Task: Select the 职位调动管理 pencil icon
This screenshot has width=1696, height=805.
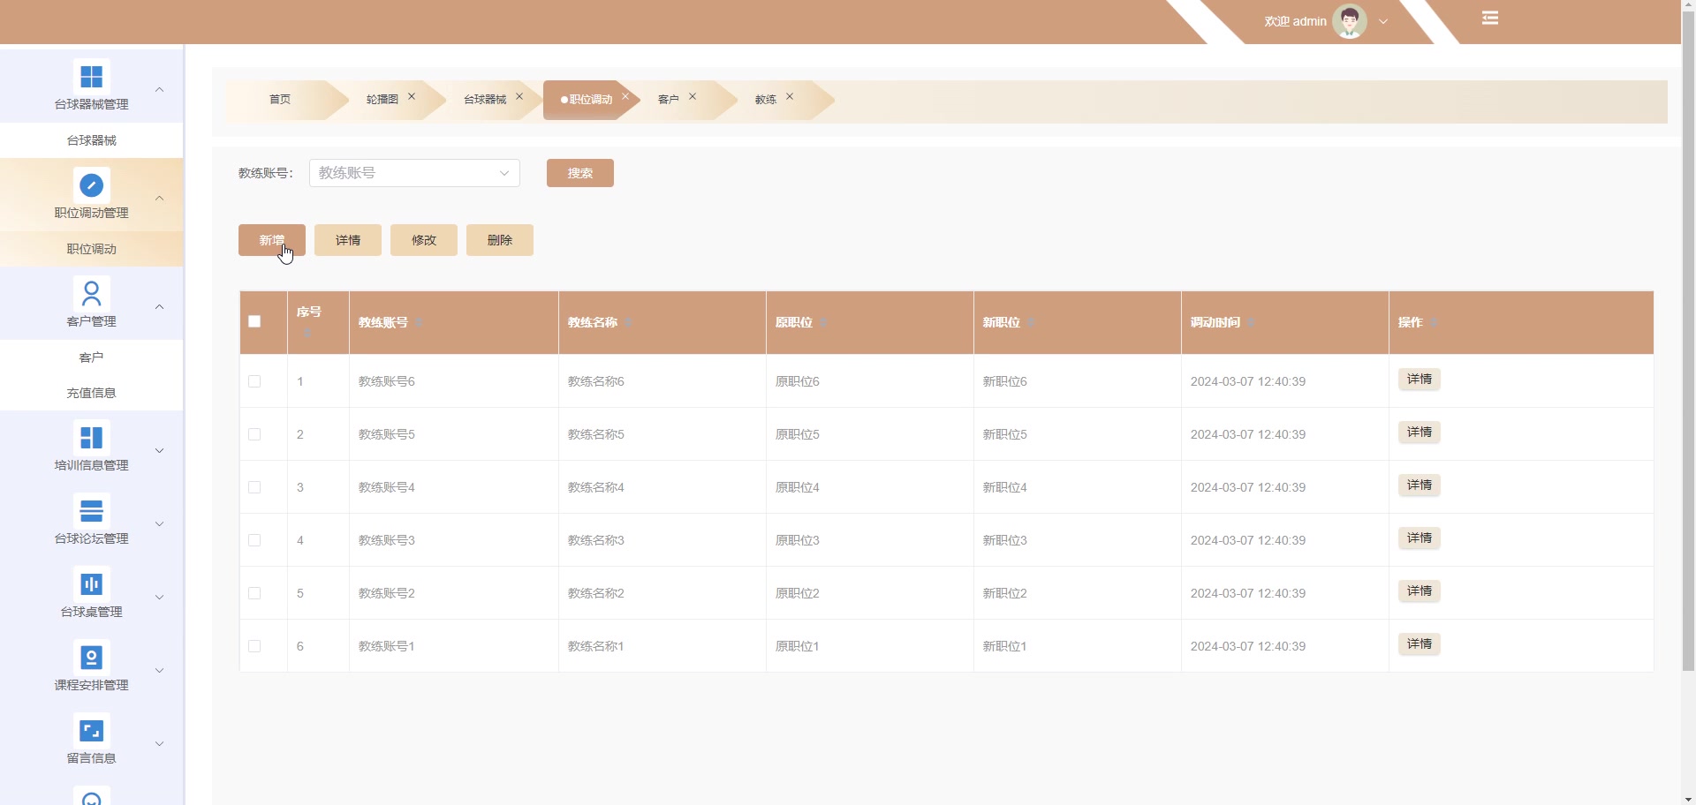Action: pyautogui.click(x=91, y=184)
